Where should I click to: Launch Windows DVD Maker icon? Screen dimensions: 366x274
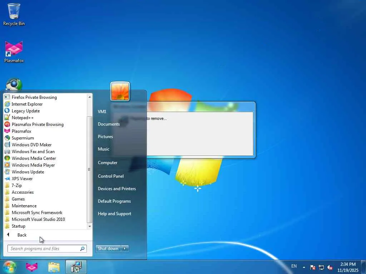[7, 144]
